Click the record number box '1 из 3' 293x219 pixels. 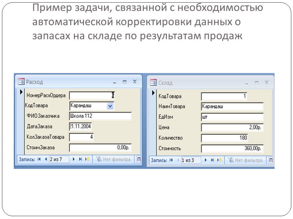pyautogui.click(x=191, y=160)
